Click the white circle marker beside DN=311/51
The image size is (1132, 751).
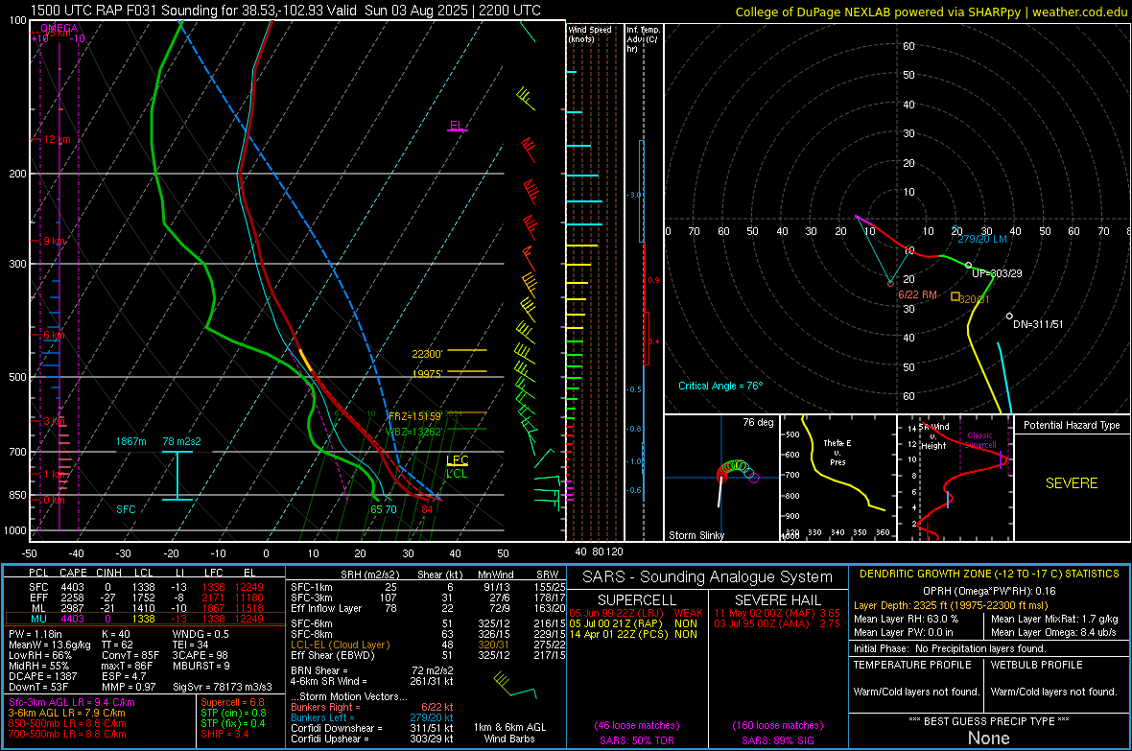(x=1009, y=317)
